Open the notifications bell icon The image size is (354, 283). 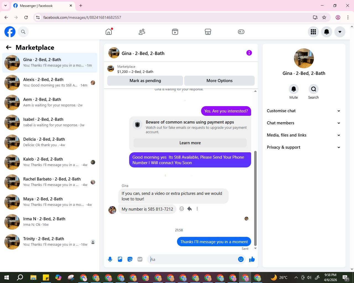tap(327, 32)
